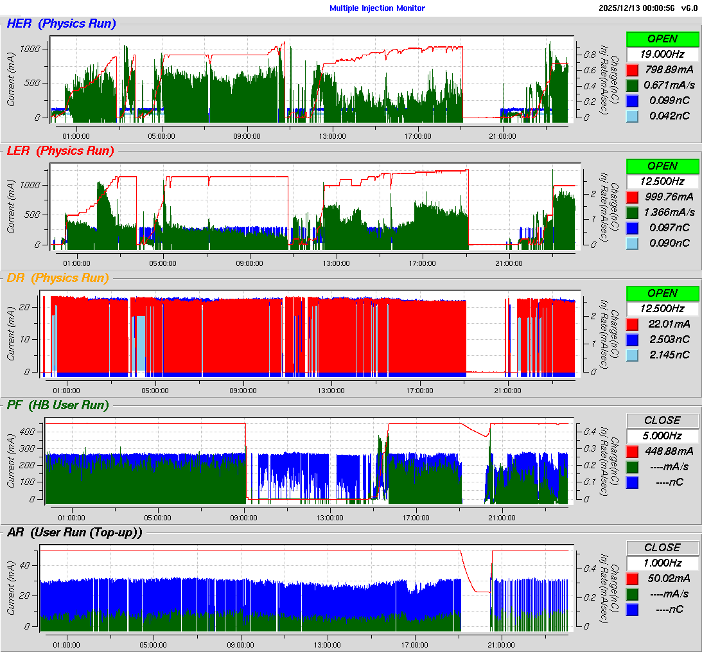
Task: Select the PF 5.000Hz frequency field
Action: [x=662, y=435]
